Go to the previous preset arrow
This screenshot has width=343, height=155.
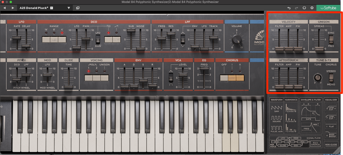[5, 8]
